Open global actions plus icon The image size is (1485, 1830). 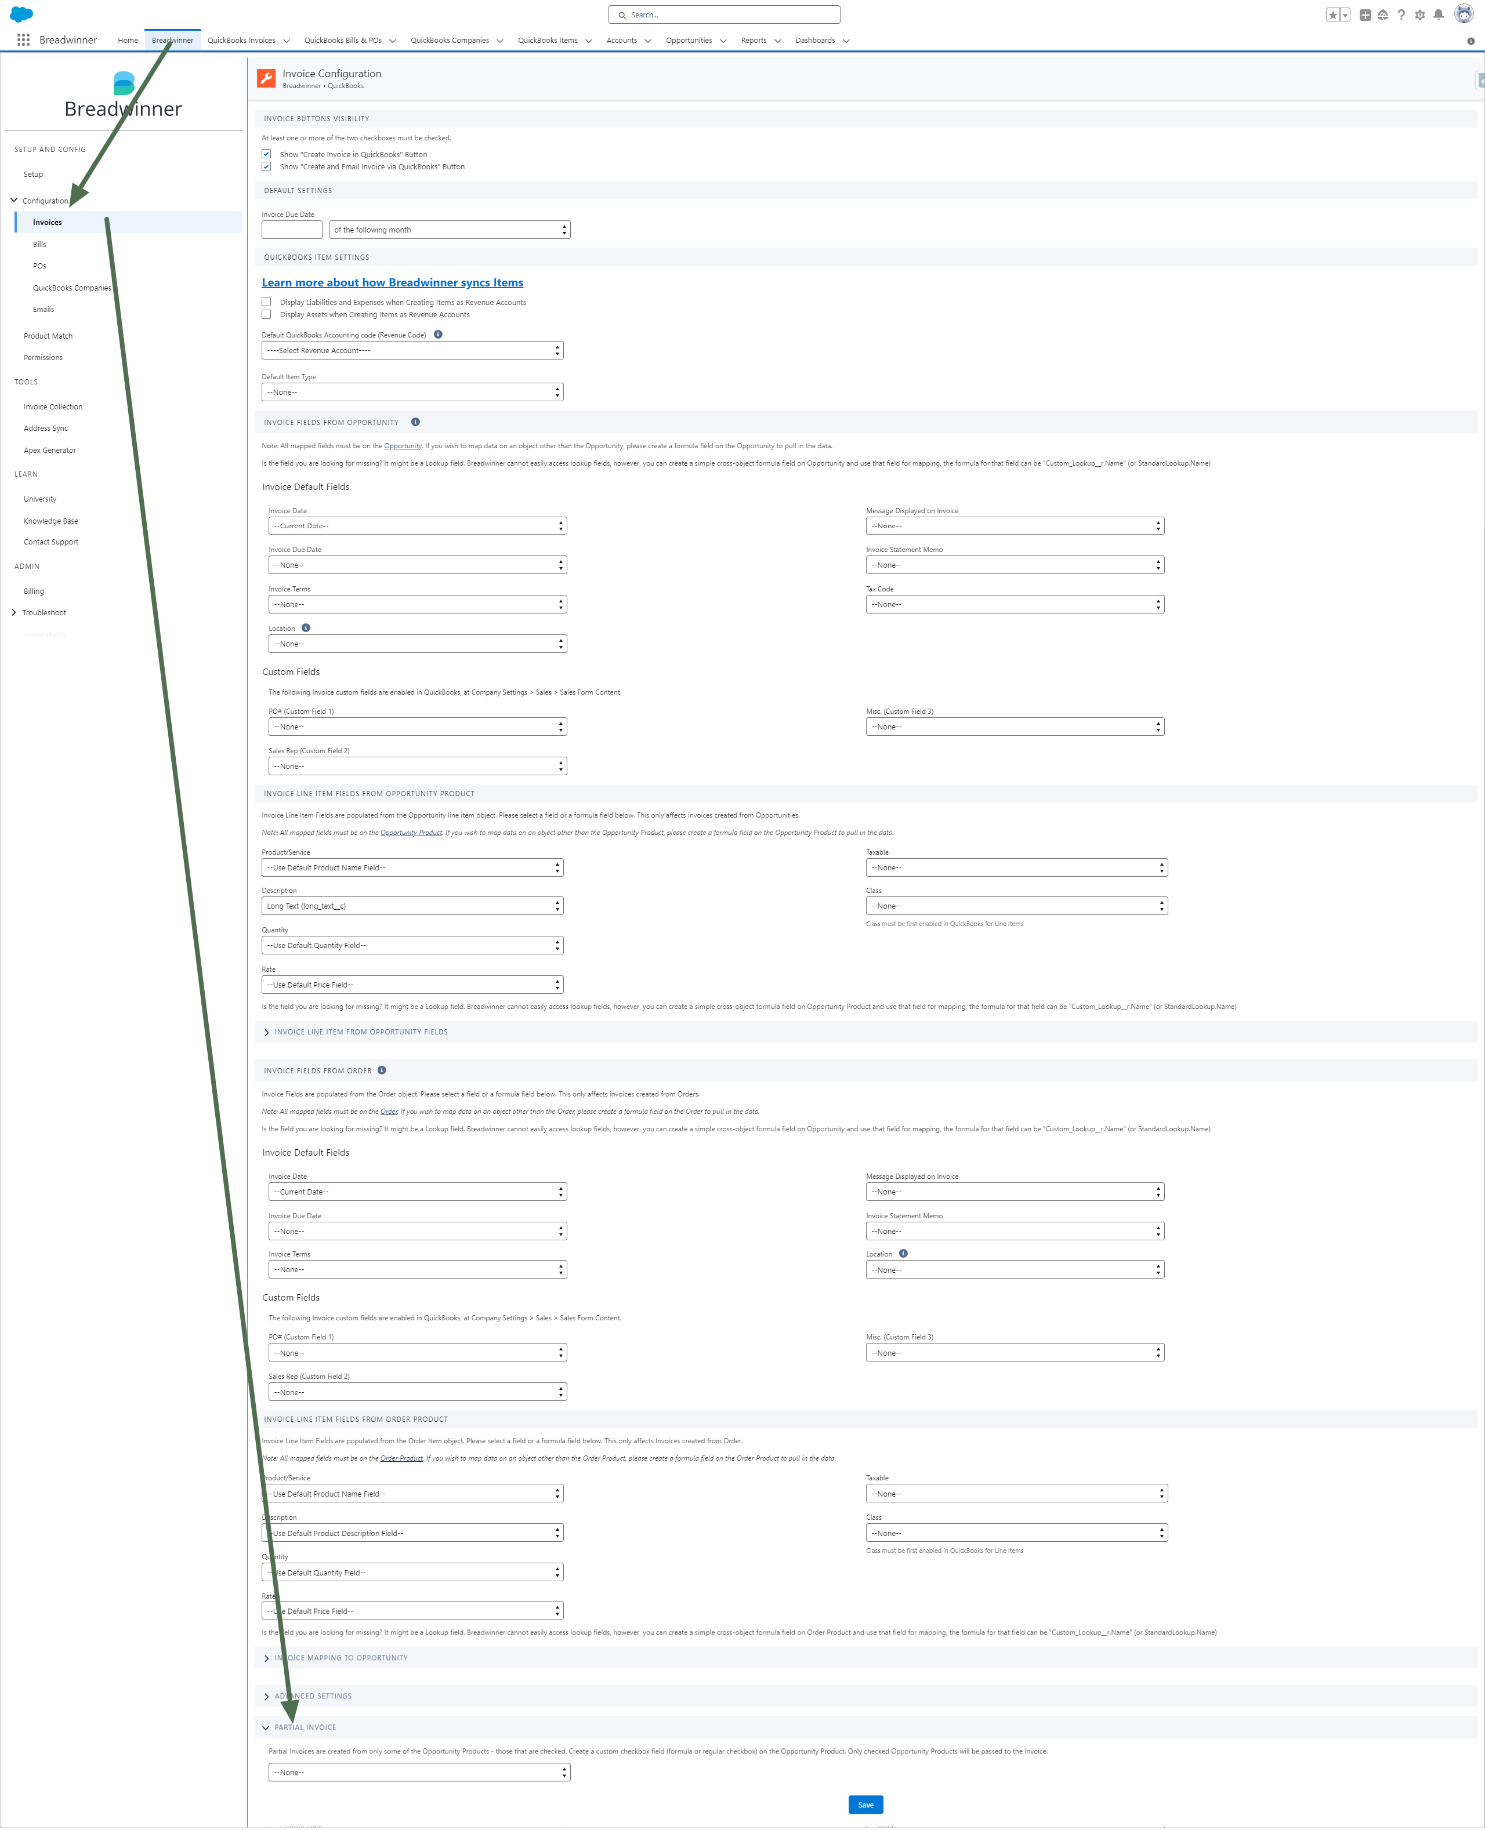[x=1366, y=14]
